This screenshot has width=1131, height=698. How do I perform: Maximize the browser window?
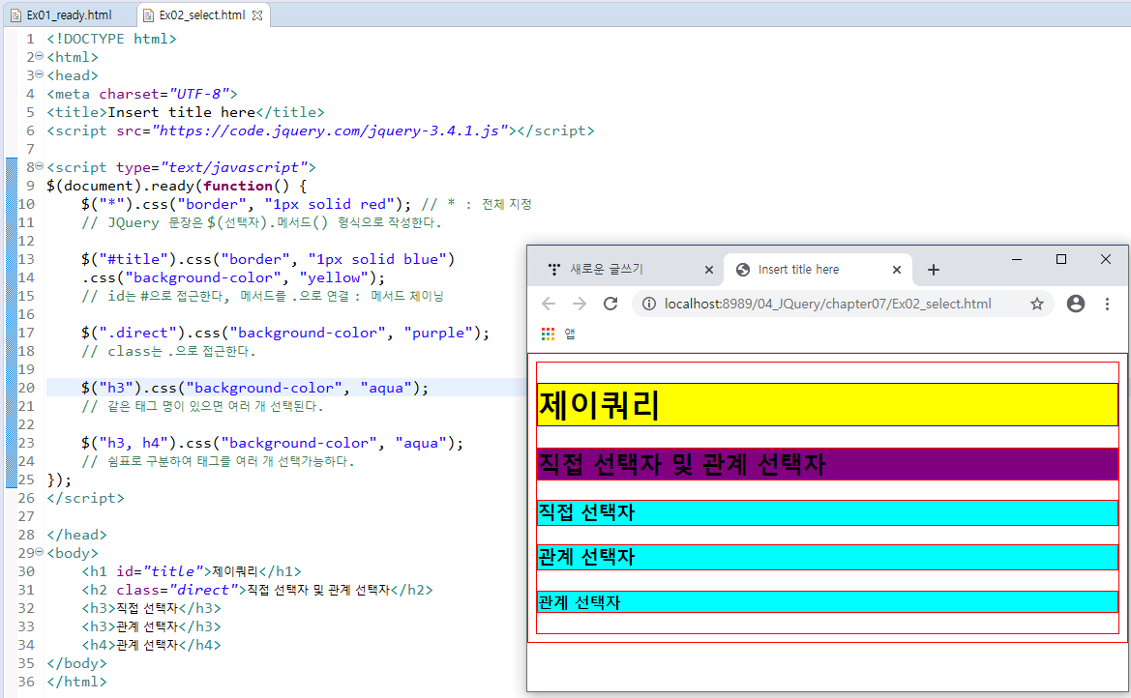1061,259
